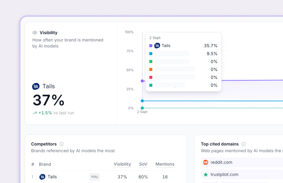Click the Trustpilot star icon
The width and height of the screenshot is (283, 183).
(x=206, y=175)
